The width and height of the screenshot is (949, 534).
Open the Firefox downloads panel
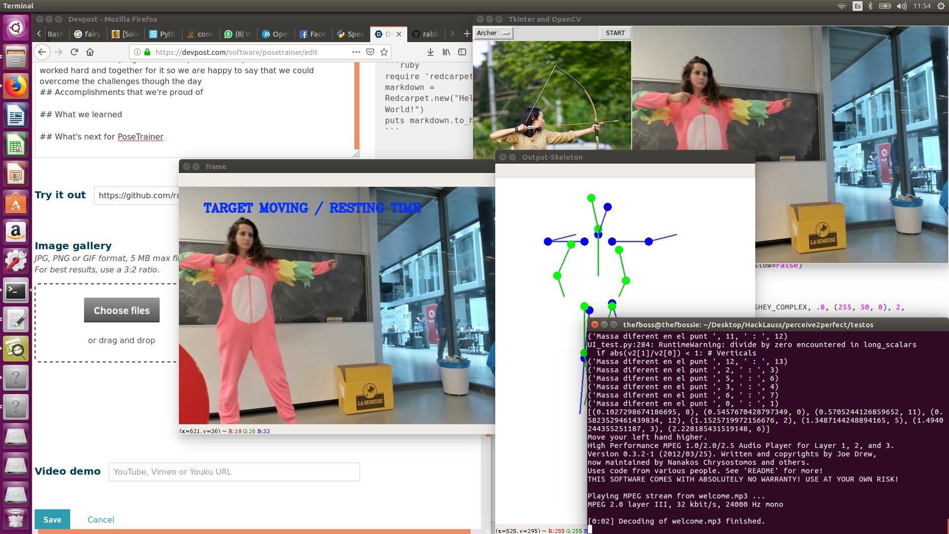coord(431,52)
